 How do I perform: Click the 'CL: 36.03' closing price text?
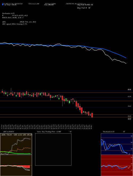click(x=49, y=5)
